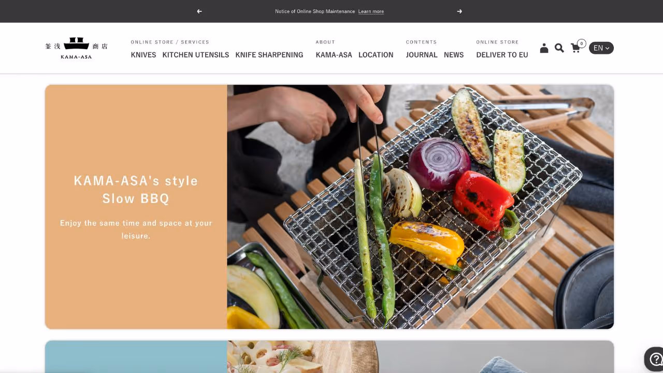663x373 pixels.
Task: Go to the Location page
Action: pos(376,55)
